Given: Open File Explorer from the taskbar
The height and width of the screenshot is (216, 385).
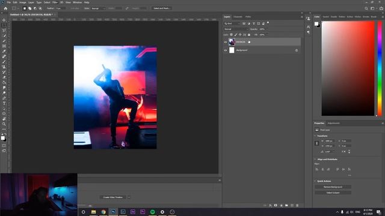Looking at the screenshot, I should pyautogui.click(x=94, y=212).
